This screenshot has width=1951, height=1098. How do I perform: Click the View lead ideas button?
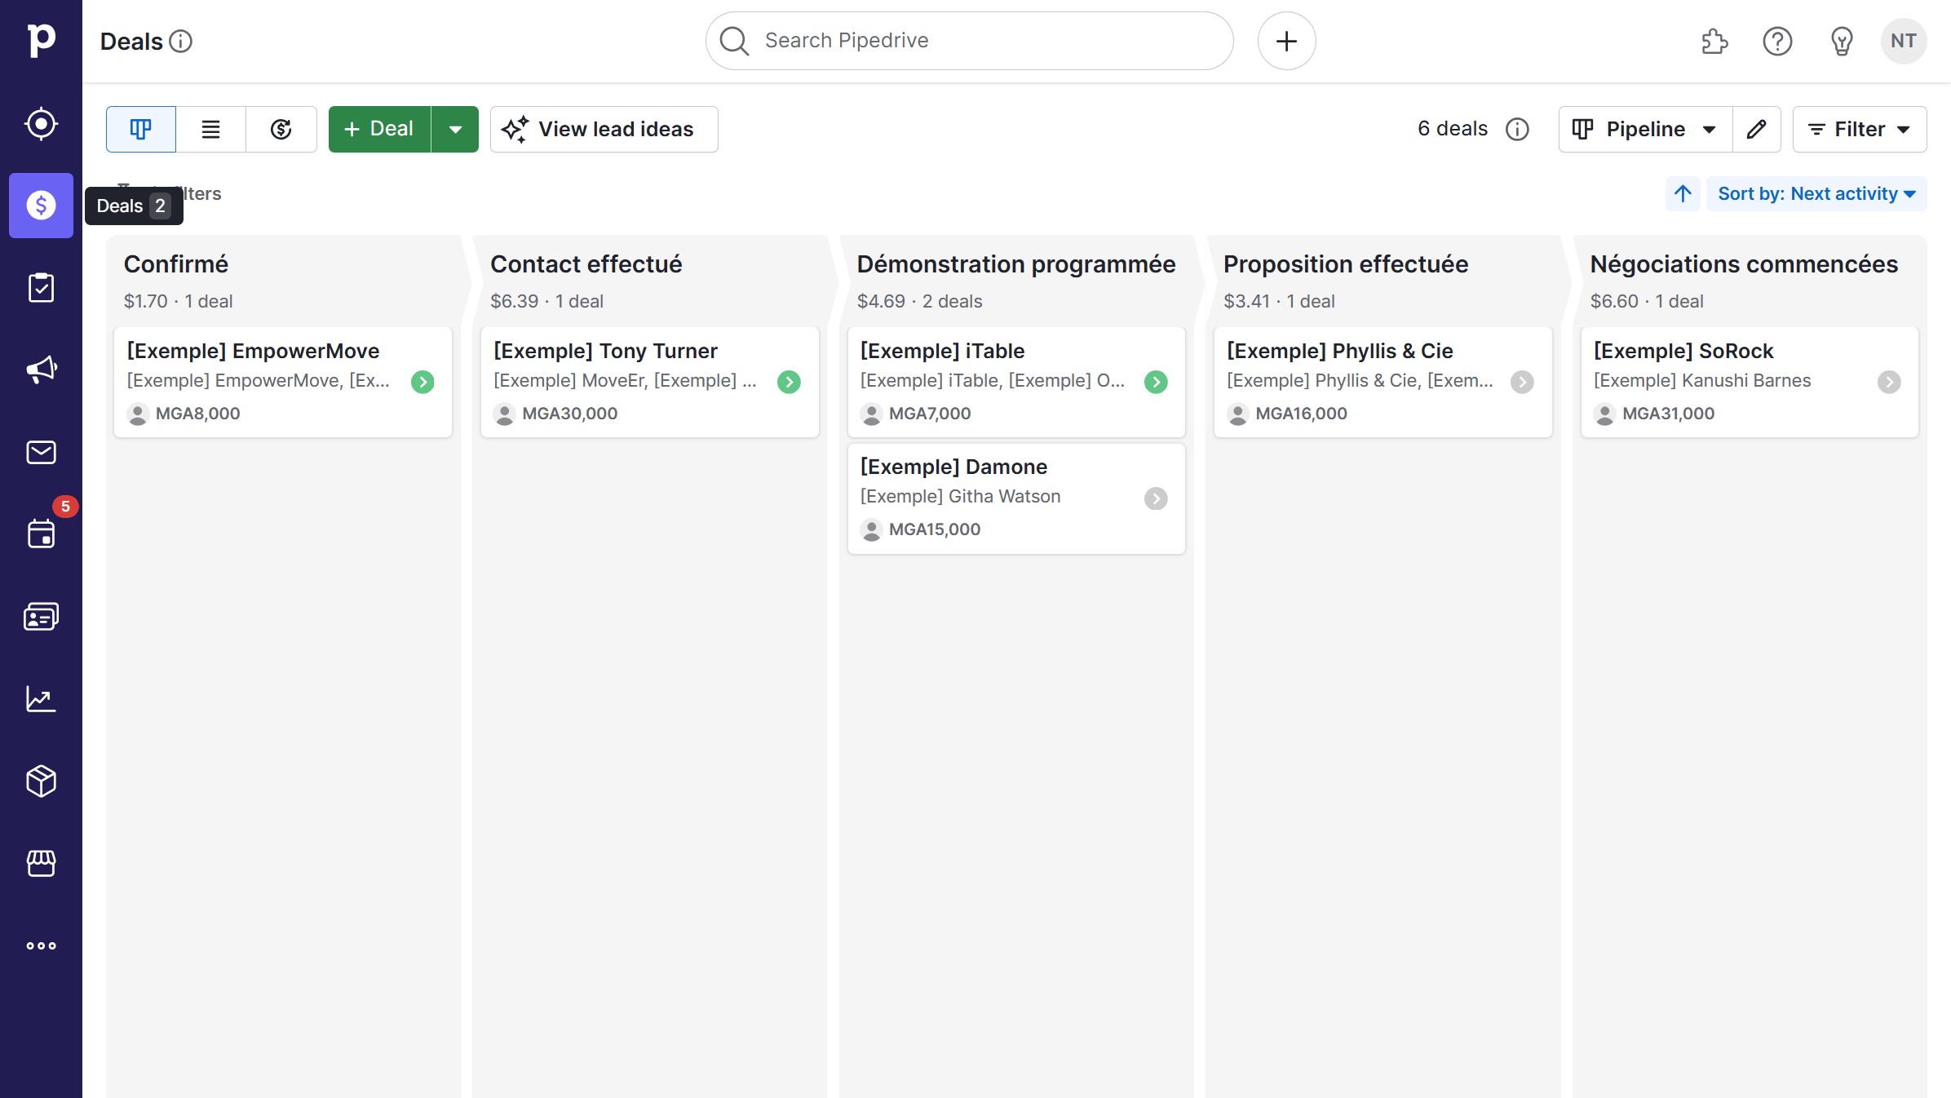(604, 129)
